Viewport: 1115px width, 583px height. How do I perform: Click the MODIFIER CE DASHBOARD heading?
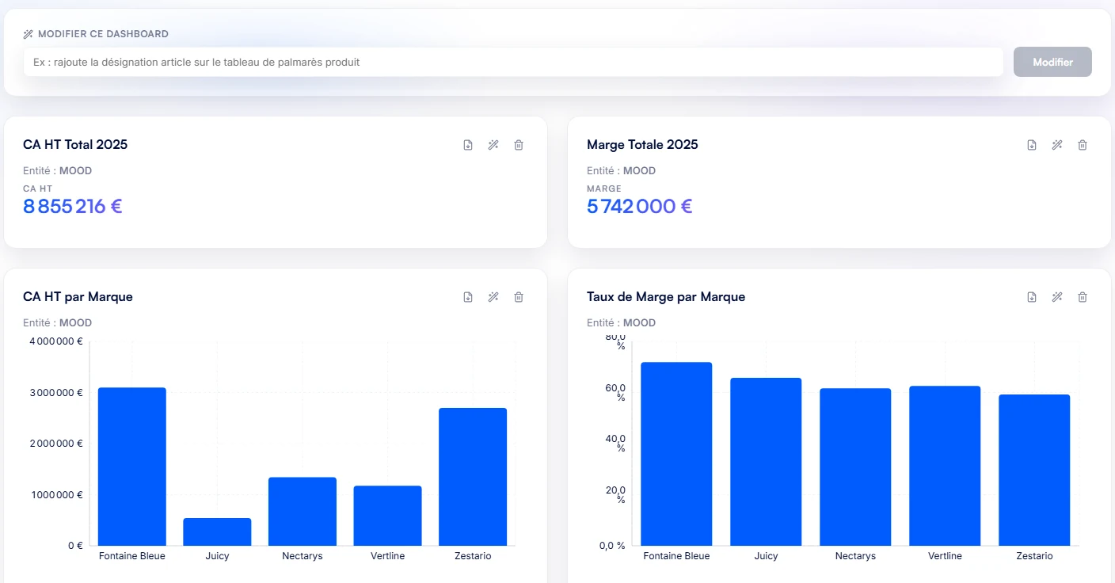pos(103,34)
